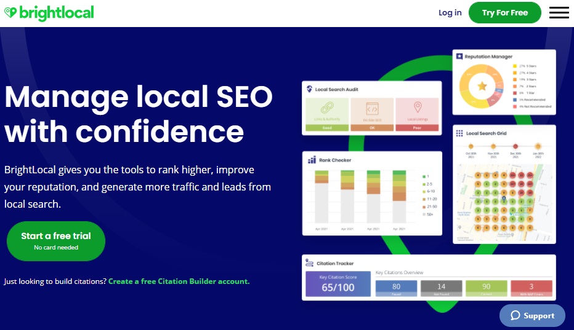Viewport: 574px width, 330px height.
Task: Click the Citation Tracker title text
Action: coord(335,263)
